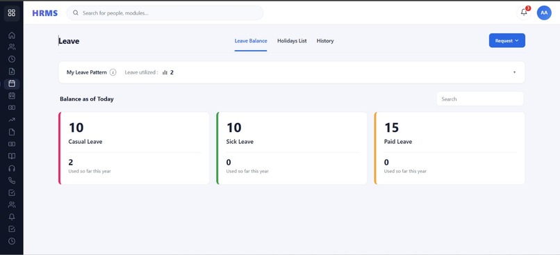Open the check-square icon below the phone icon

point(12,193)
